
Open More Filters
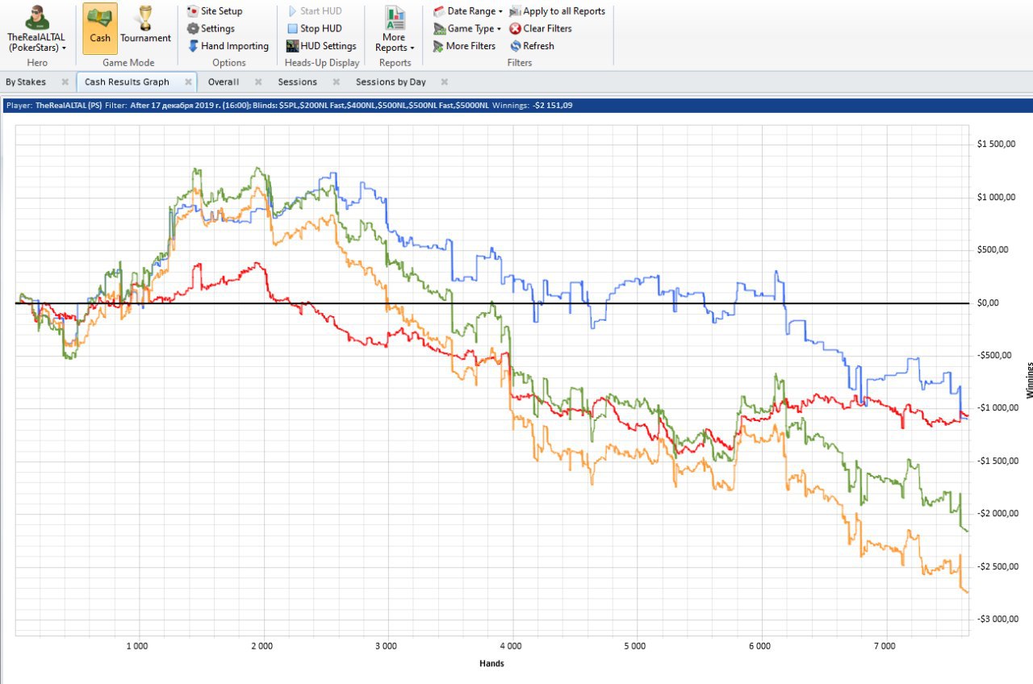pos(464,46)
